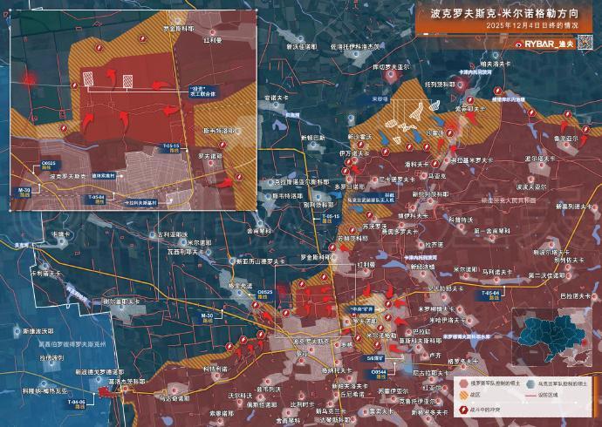The width and height of the screenshot is (602, 427).
Task: Click the 巴拉诺夫卡 village label
Action: 576,296
